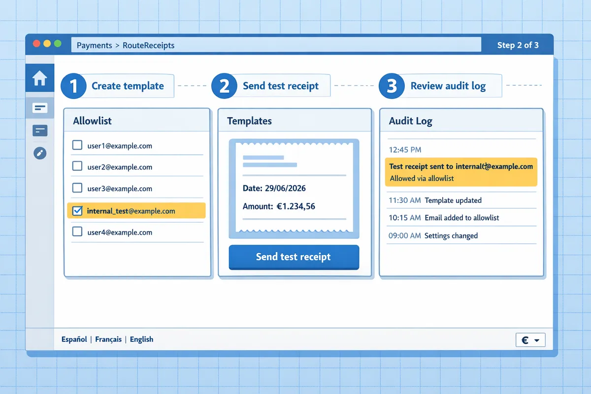Select the dark blue card icon in sidebar
This screenshot has height=394, width=591.
tap(39, 131)
